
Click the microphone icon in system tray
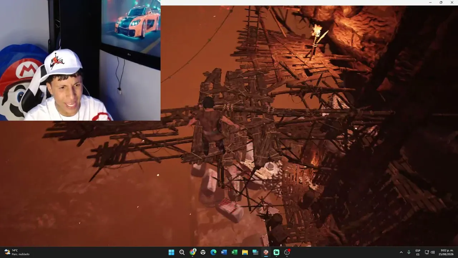coord(409,252)
